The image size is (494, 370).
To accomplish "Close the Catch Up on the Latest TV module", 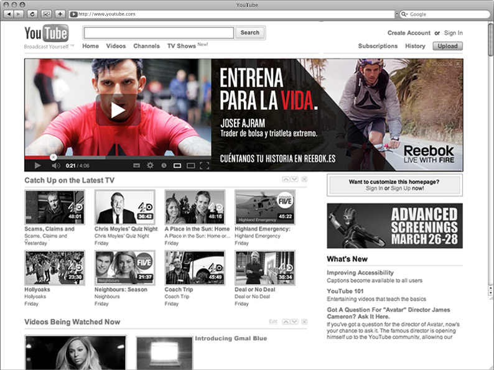I will [x=304, y=179].
